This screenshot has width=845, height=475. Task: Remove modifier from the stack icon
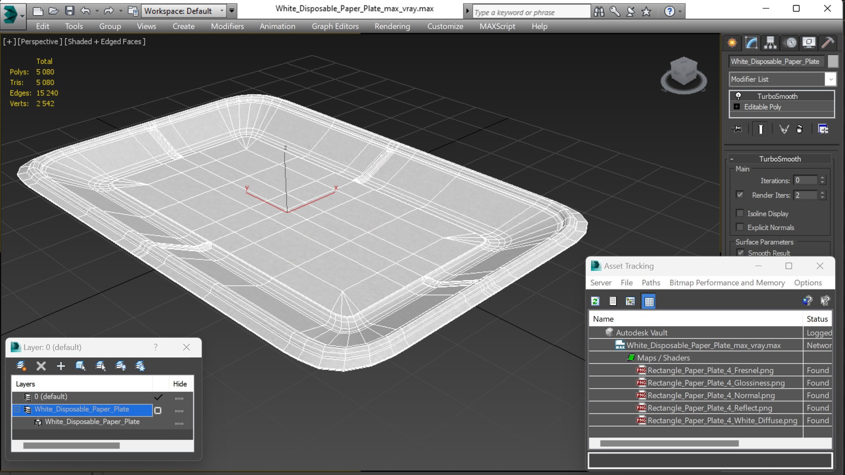tap(800, 129)
